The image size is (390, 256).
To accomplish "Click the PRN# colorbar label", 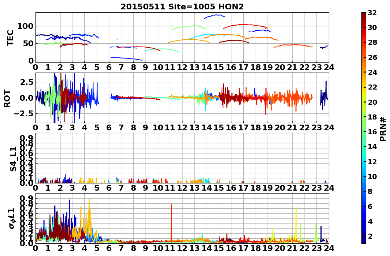I will [x=383, y=129].
